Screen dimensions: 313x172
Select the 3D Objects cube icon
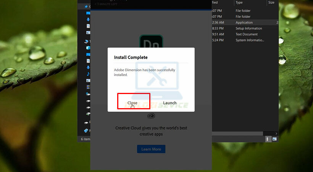(x=88, y=48)
